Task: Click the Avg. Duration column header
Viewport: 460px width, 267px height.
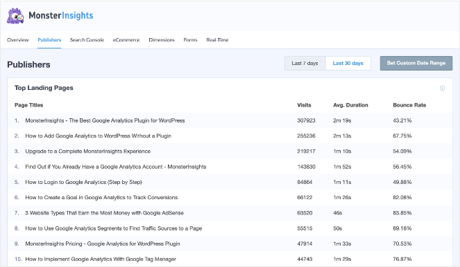Action: tap(350, 105)
